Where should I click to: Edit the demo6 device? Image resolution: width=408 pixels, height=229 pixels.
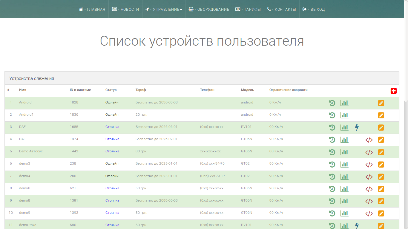381,189
